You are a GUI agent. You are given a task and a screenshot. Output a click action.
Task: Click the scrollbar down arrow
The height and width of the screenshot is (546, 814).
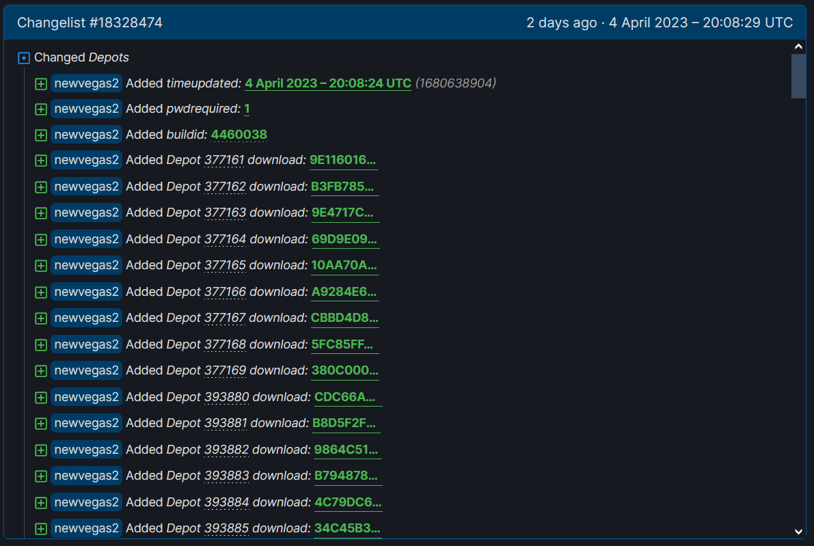coord(798,532)
